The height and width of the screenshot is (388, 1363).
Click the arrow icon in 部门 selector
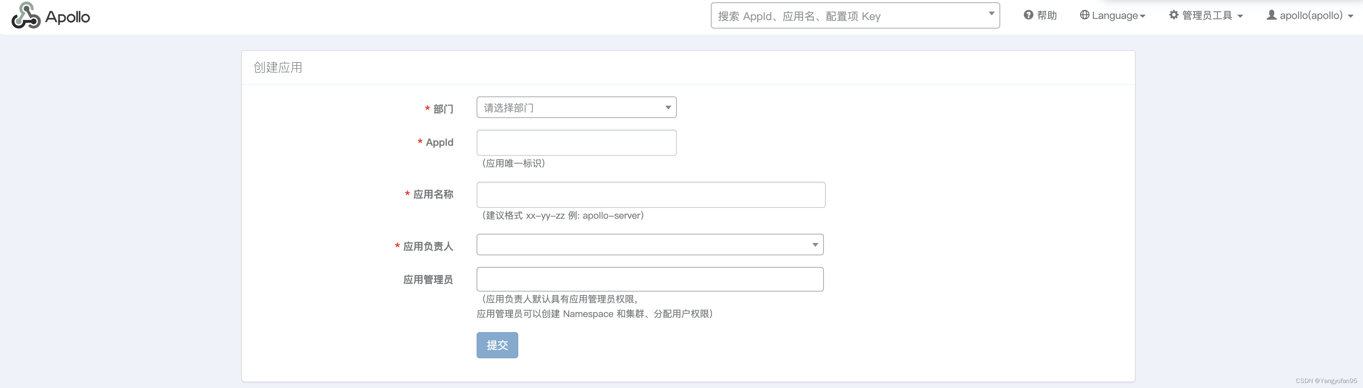tap(668, 107)
